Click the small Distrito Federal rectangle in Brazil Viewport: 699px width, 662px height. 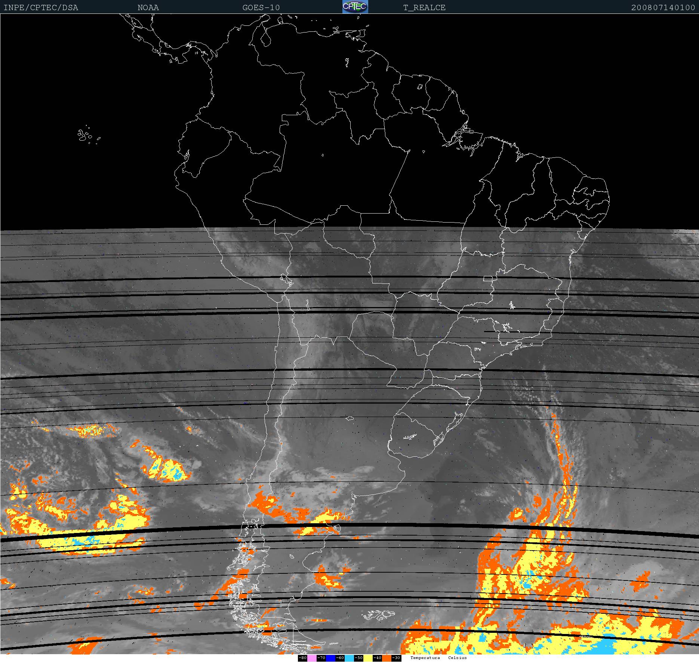tap(488, 278)
